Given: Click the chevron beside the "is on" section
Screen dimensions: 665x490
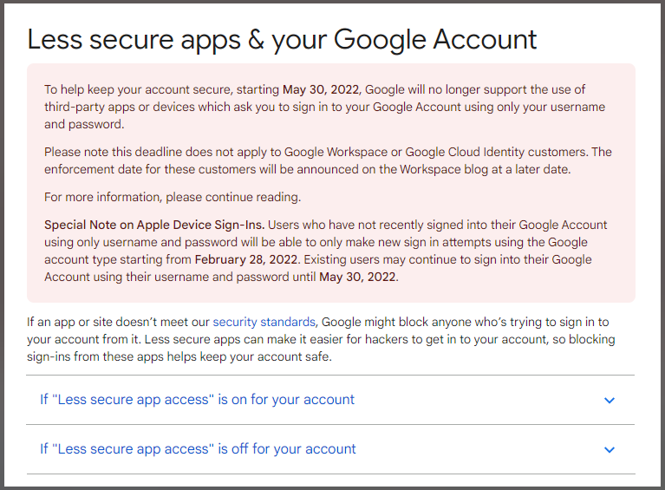Looking at the screenshot, I should 610,400.
